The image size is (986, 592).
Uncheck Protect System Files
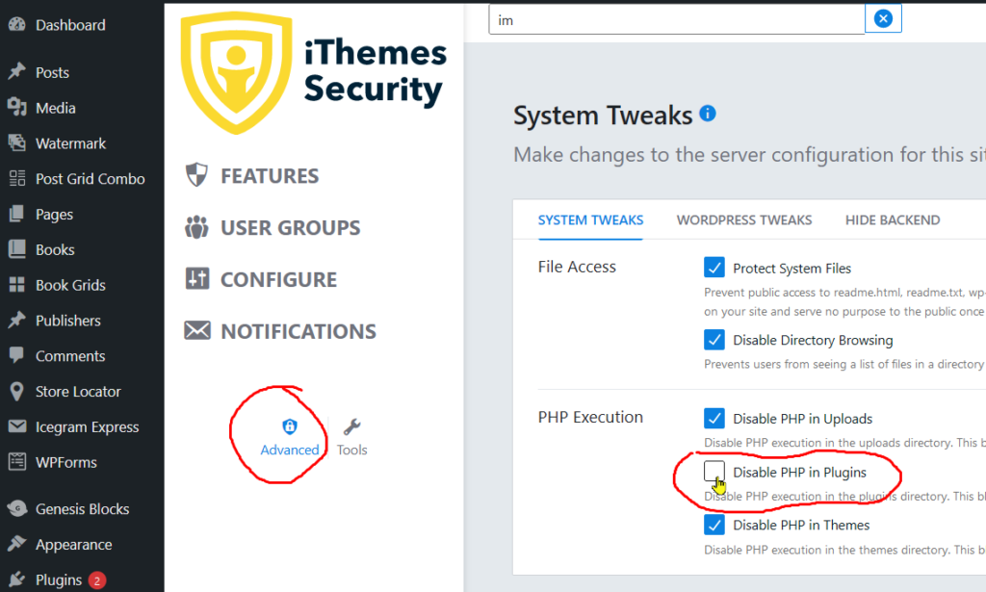click(x=714, y=267)
